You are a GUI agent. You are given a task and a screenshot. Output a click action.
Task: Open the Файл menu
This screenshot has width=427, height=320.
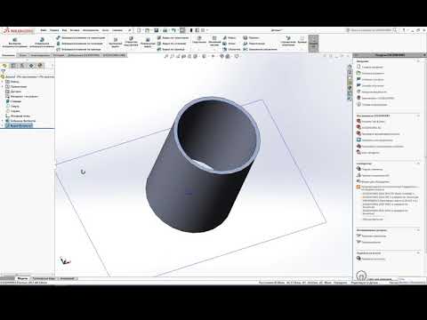[x=44, y=30]
